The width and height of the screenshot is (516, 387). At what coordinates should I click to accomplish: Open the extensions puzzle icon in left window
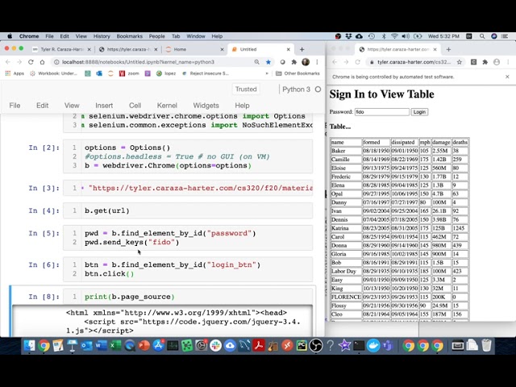coord(293,62)
